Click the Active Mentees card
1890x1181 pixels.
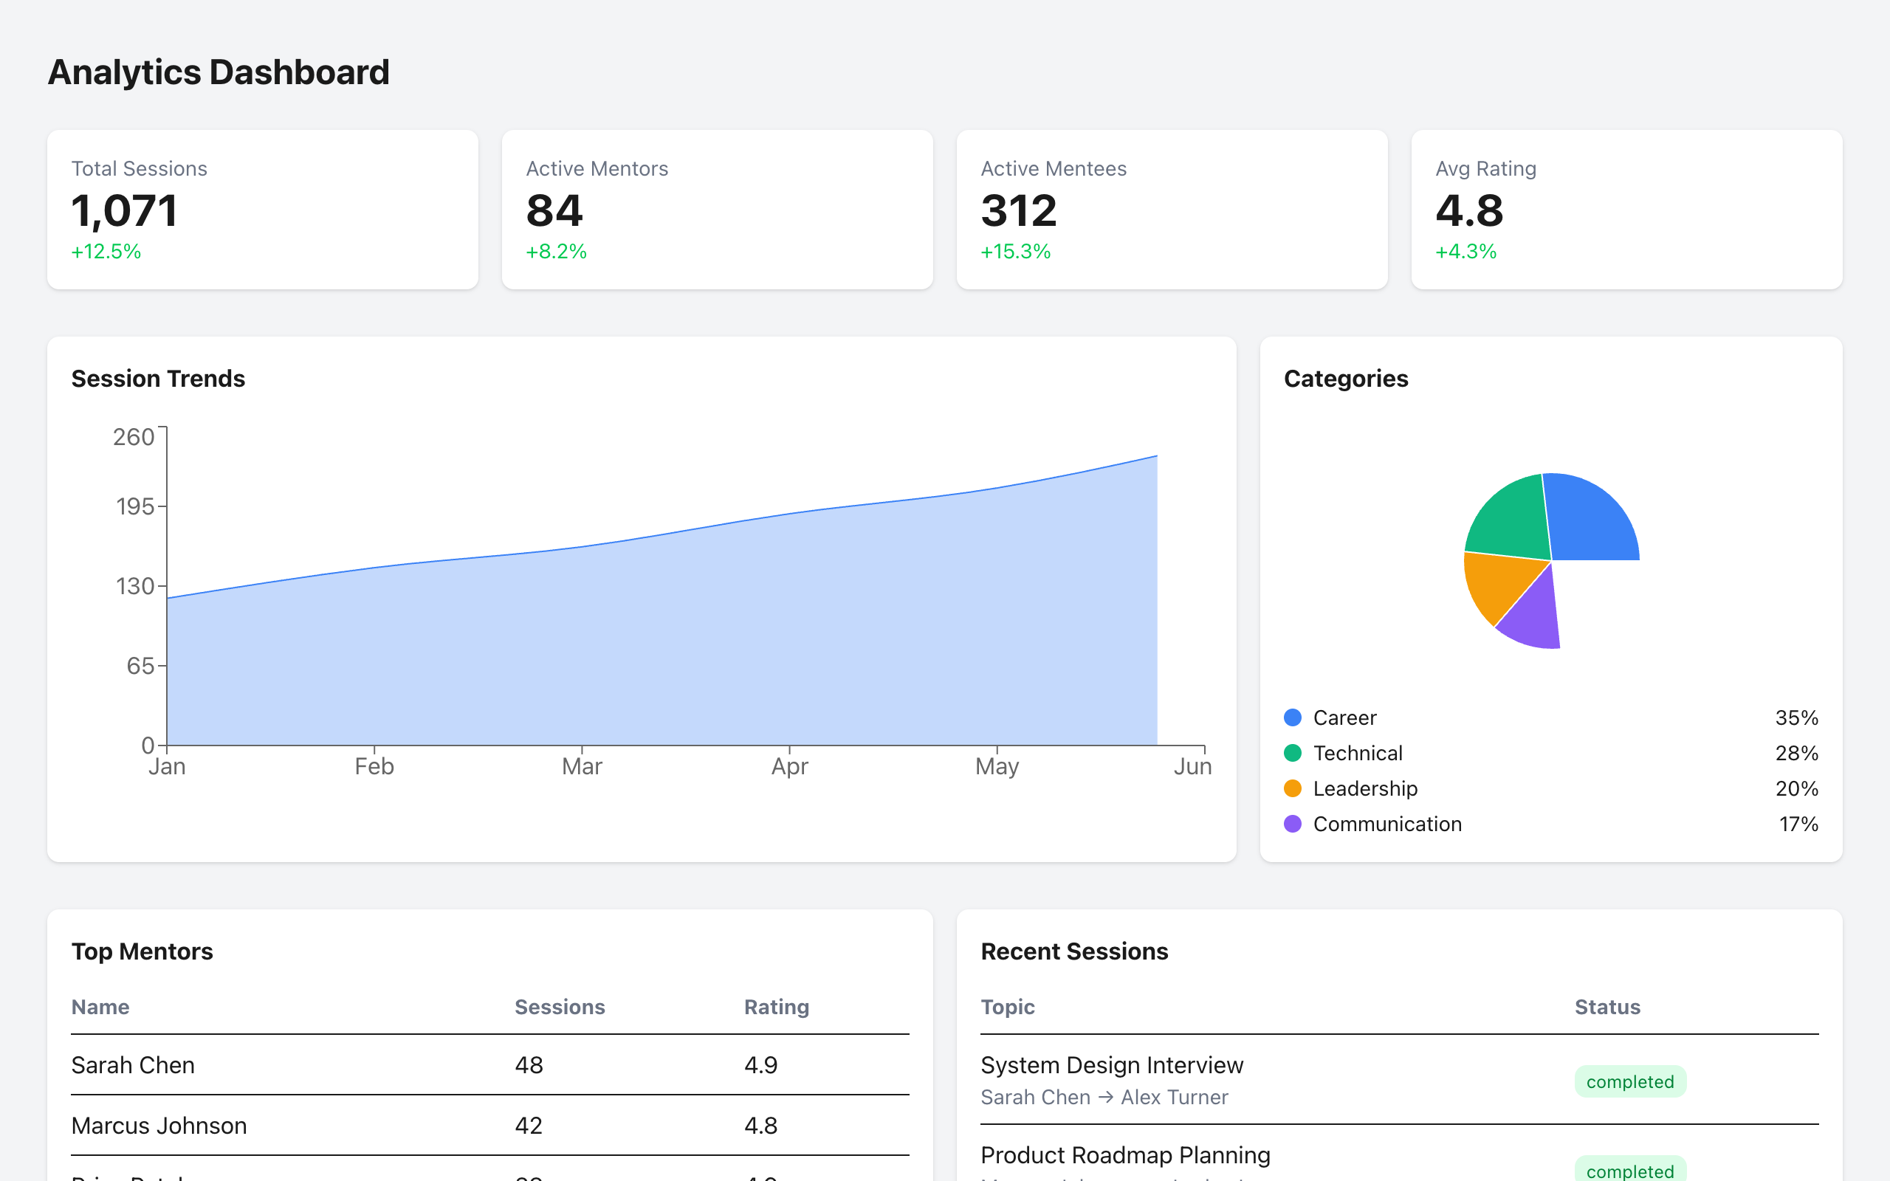[1172, 210]
